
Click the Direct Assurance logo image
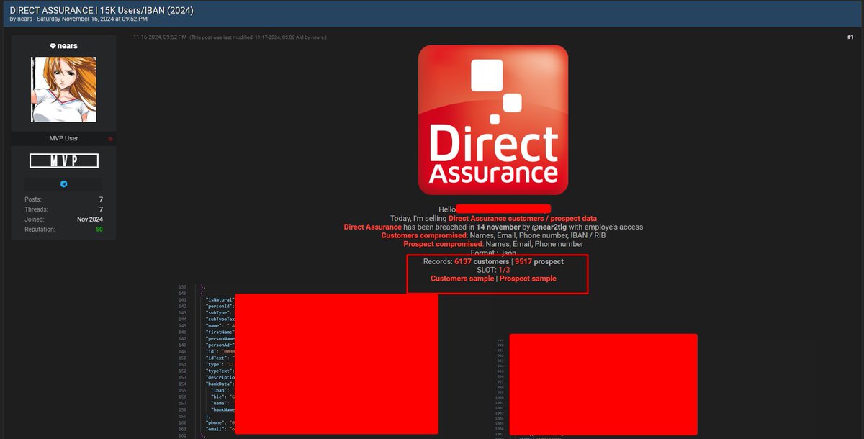click(x=493, y=120)
